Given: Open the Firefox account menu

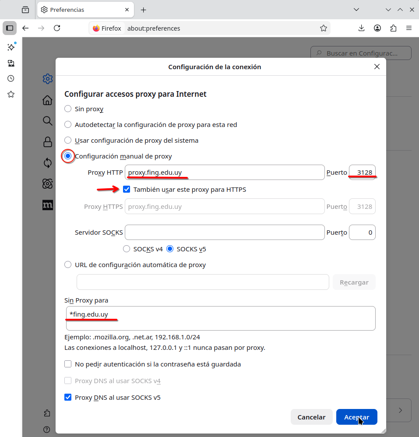Looking at the screenshot, I should [377, 28].
